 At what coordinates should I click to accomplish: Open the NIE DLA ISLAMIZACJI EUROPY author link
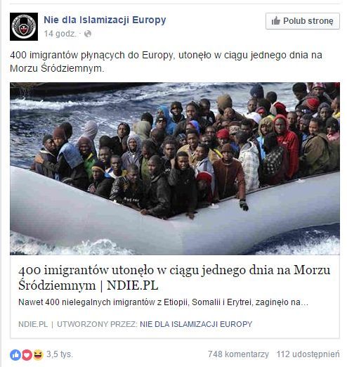click(196, 324)
